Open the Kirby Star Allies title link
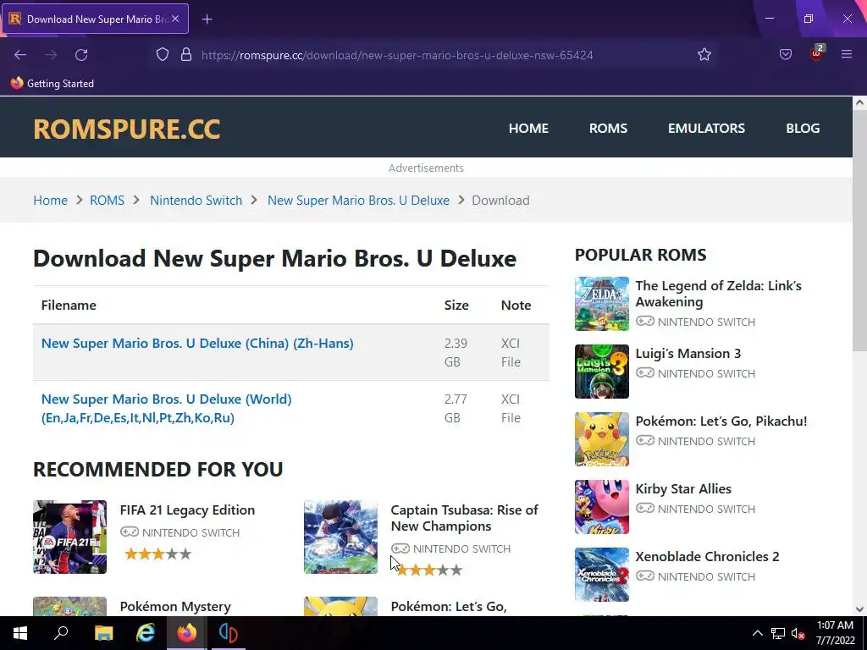 pos(683,489)
